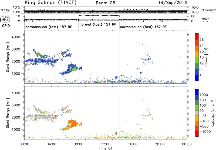
Task: Click the '28' tick on the Power colorbar
Action: [x=201, y=40]
